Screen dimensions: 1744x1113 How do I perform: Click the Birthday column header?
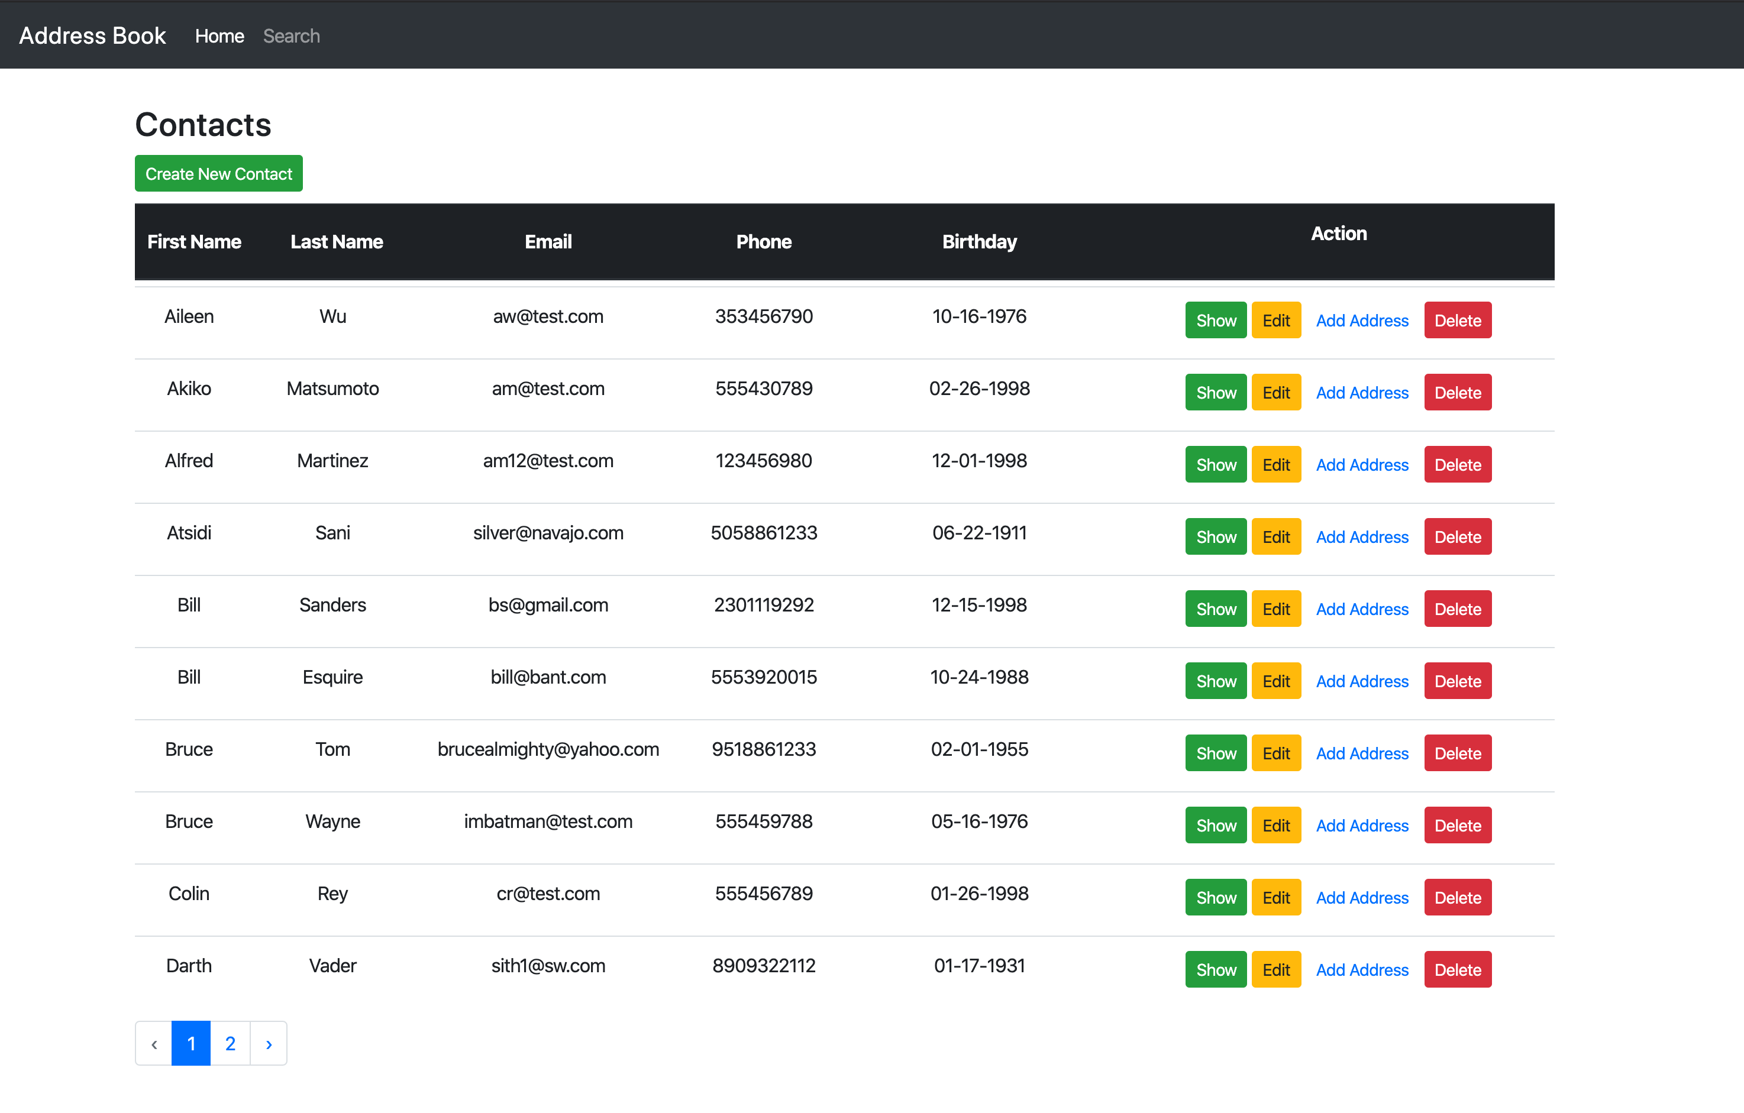979,242
